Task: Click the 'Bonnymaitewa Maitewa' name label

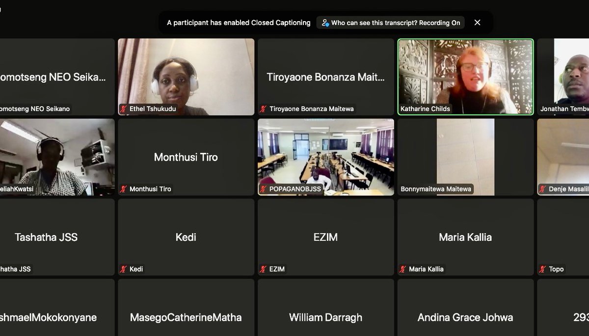Action: (436, 189)
